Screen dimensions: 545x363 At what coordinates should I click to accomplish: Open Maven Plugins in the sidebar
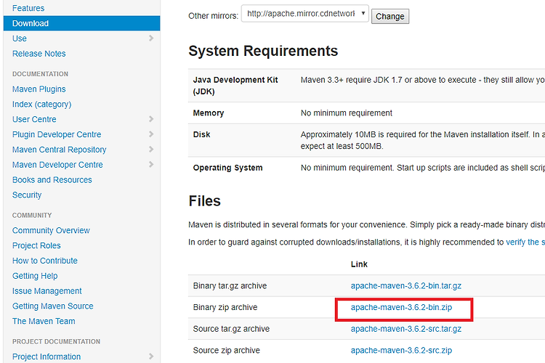point(39,89)
